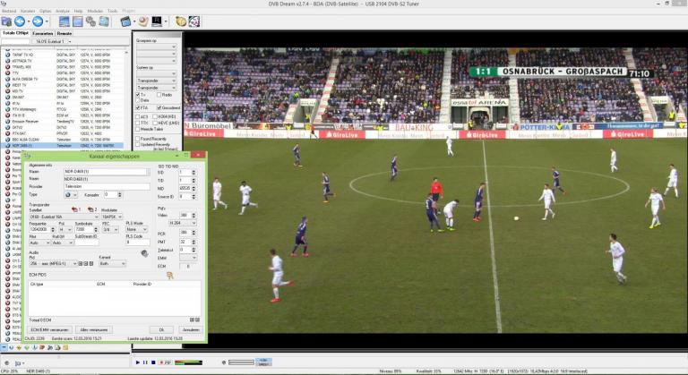Click the Ok button in Kanaal eigenschappen
The image size is (688, 375).
pos(162,328)
